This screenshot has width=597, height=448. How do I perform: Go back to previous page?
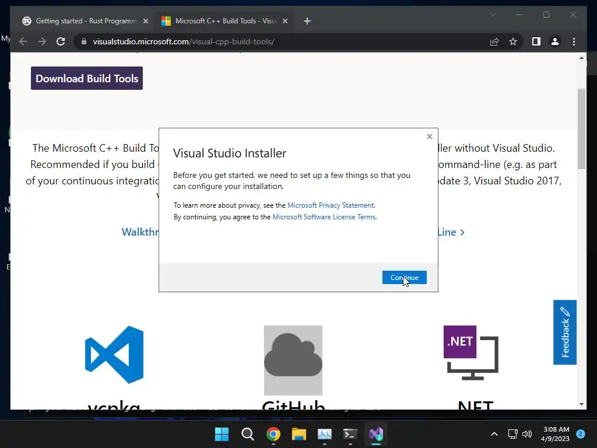[23, 41]
